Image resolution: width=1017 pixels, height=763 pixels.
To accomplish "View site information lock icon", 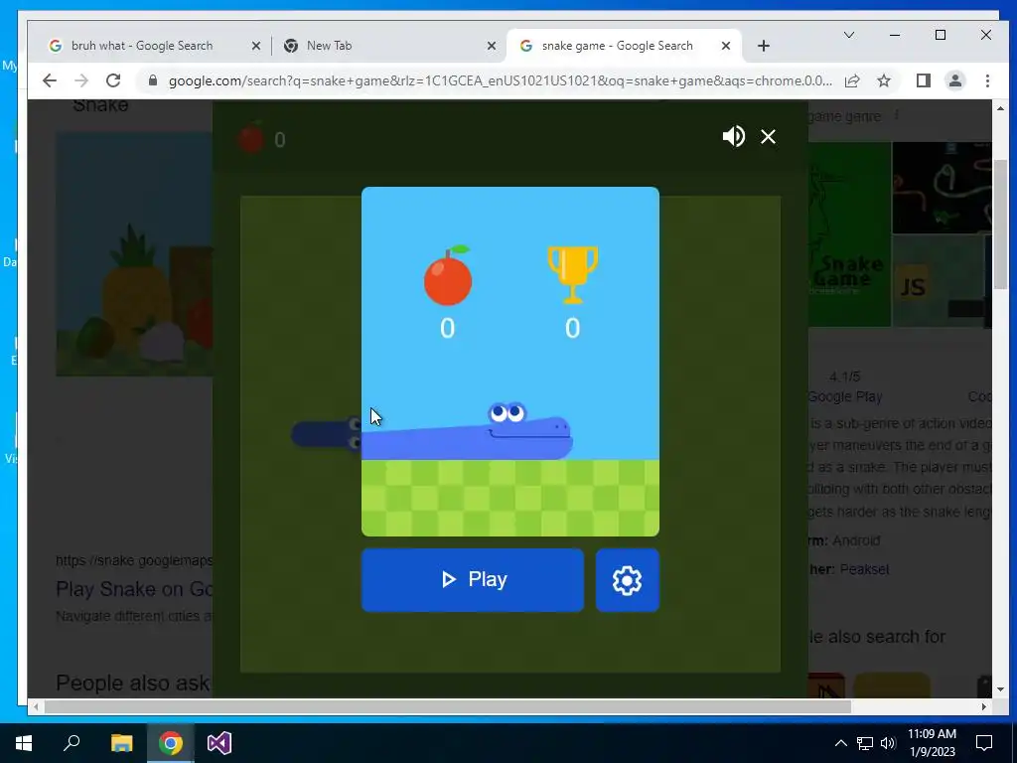I will coord(153,80).
